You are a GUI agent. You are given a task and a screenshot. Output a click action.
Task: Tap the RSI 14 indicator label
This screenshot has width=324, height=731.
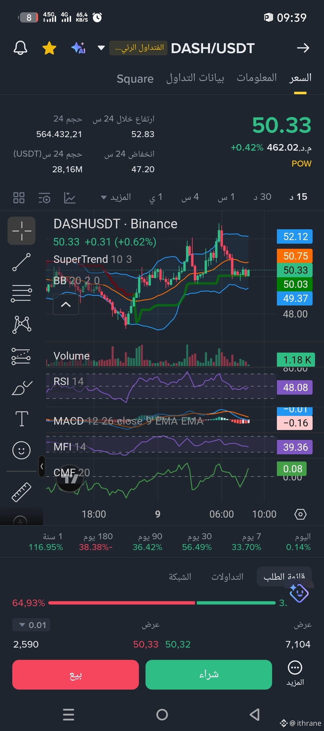[x=68, y=381]
